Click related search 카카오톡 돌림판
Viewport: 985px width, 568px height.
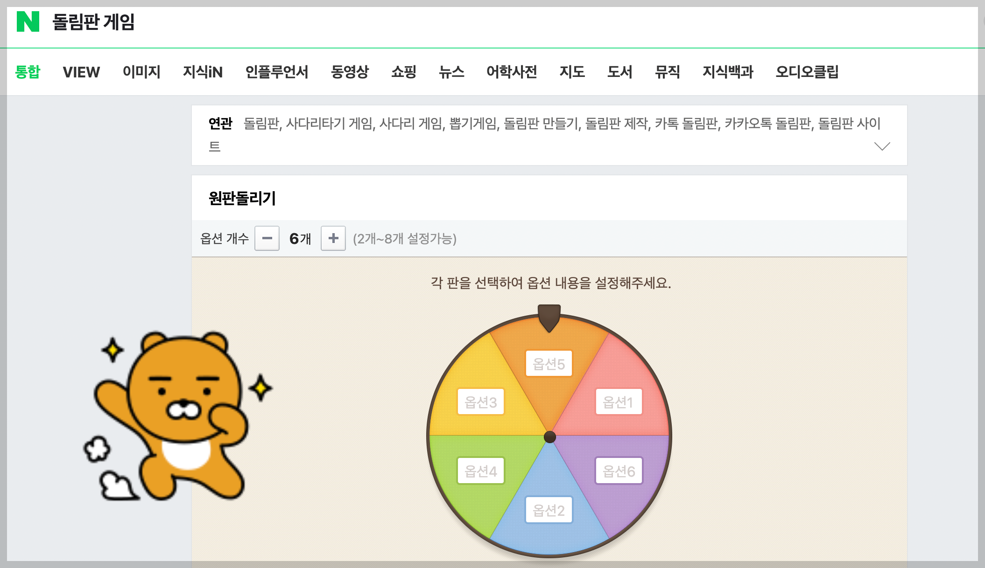768,124
